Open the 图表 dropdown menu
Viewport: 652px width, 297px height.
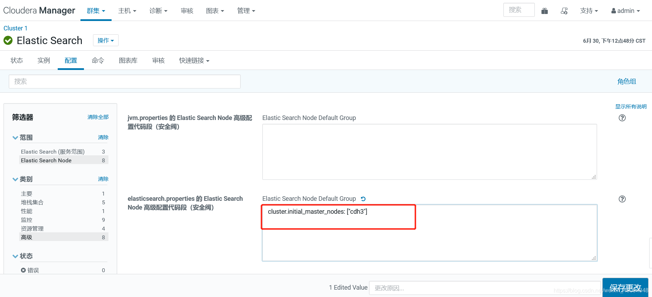[215, 11]
